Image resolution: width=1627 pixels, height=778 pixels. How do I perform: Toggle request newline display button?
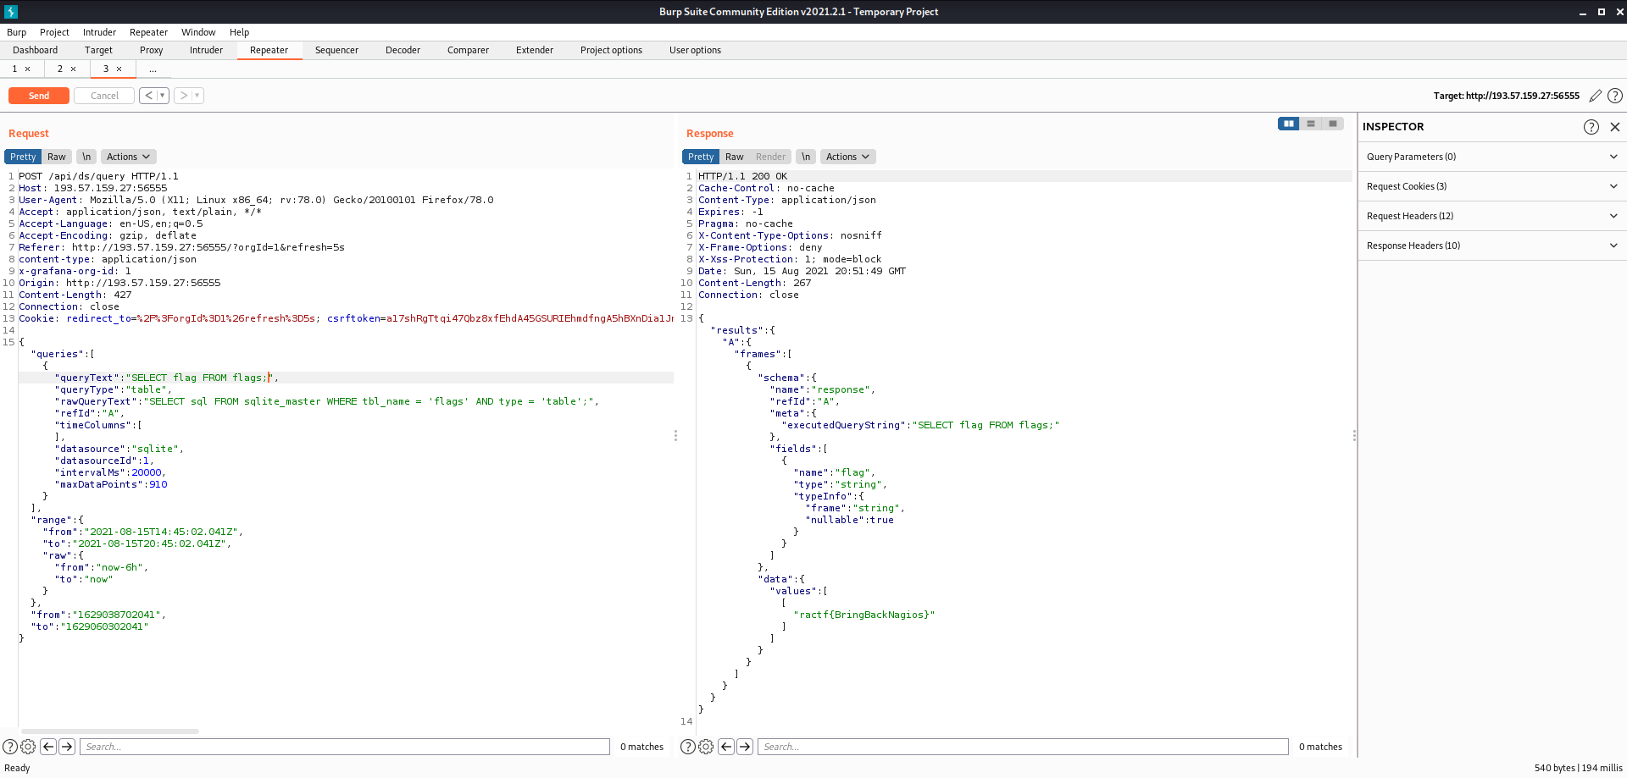(x=86, y=157)
